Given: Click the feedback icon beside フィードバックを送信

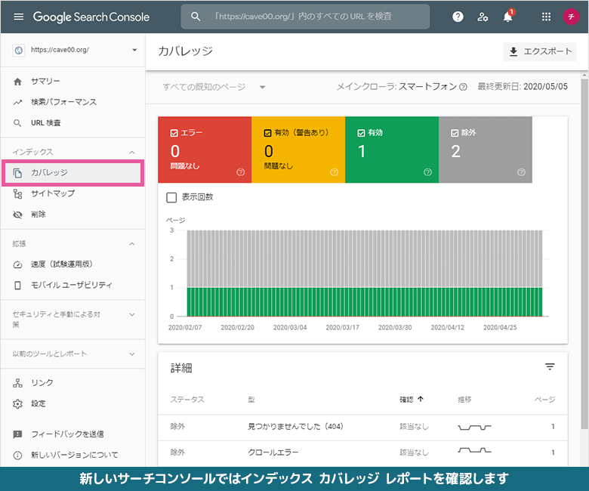Looking at the screenshot, I should pyautogui.click(x=17, y=434).
